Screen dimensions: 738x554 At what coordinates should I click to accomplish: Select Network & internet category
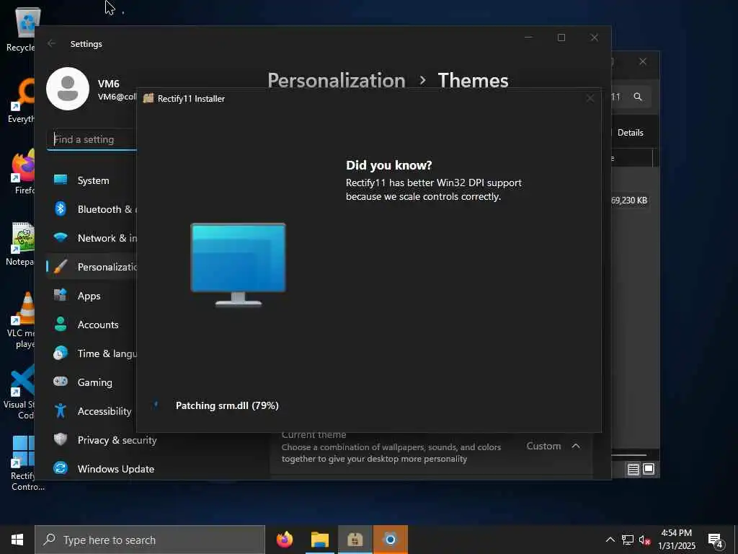click(x=92, y=238)
